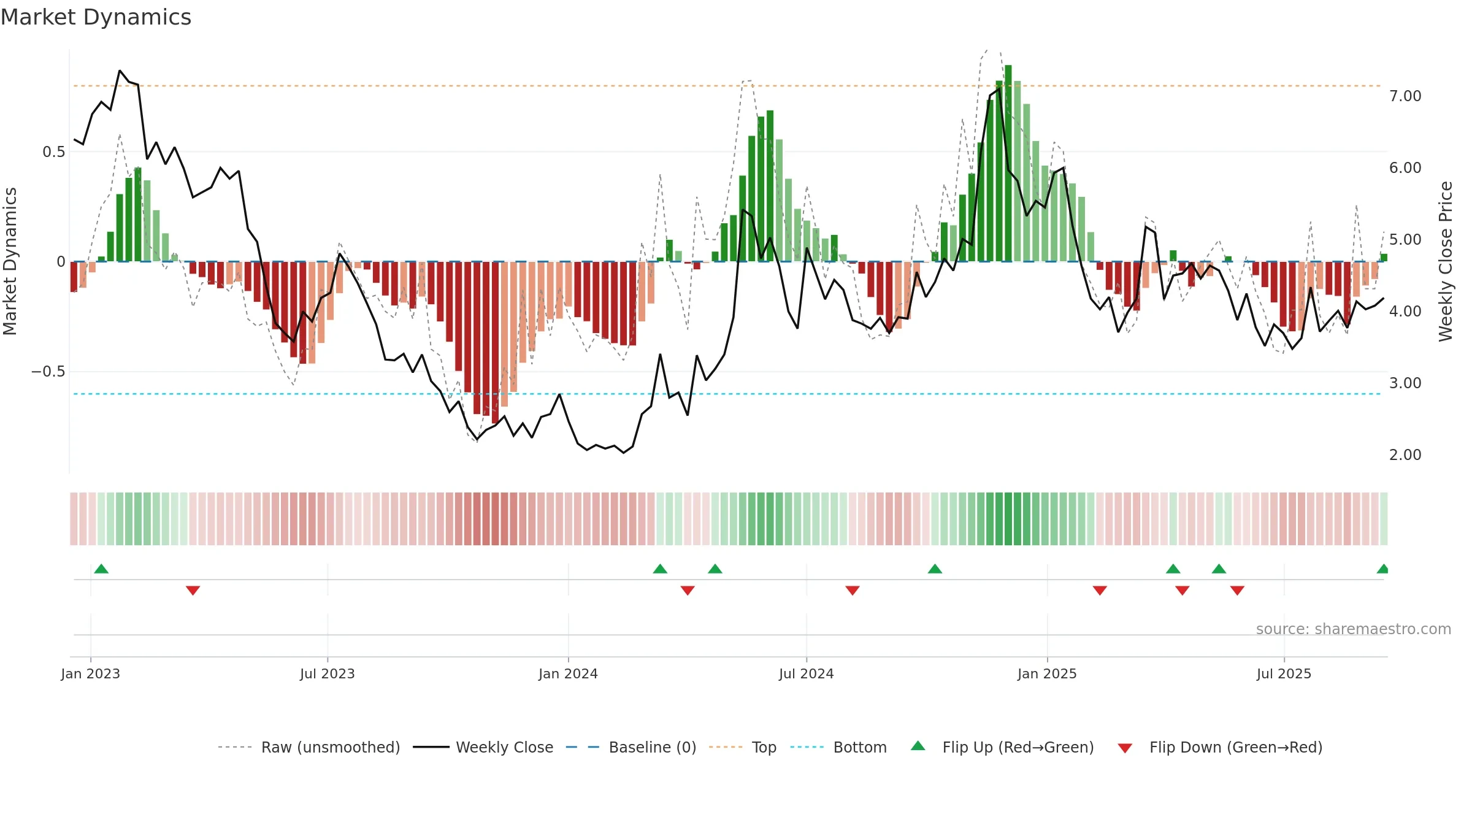
Task: Click the red flip-down triangle just after Jan 2025
Action: click(1100, 591)
